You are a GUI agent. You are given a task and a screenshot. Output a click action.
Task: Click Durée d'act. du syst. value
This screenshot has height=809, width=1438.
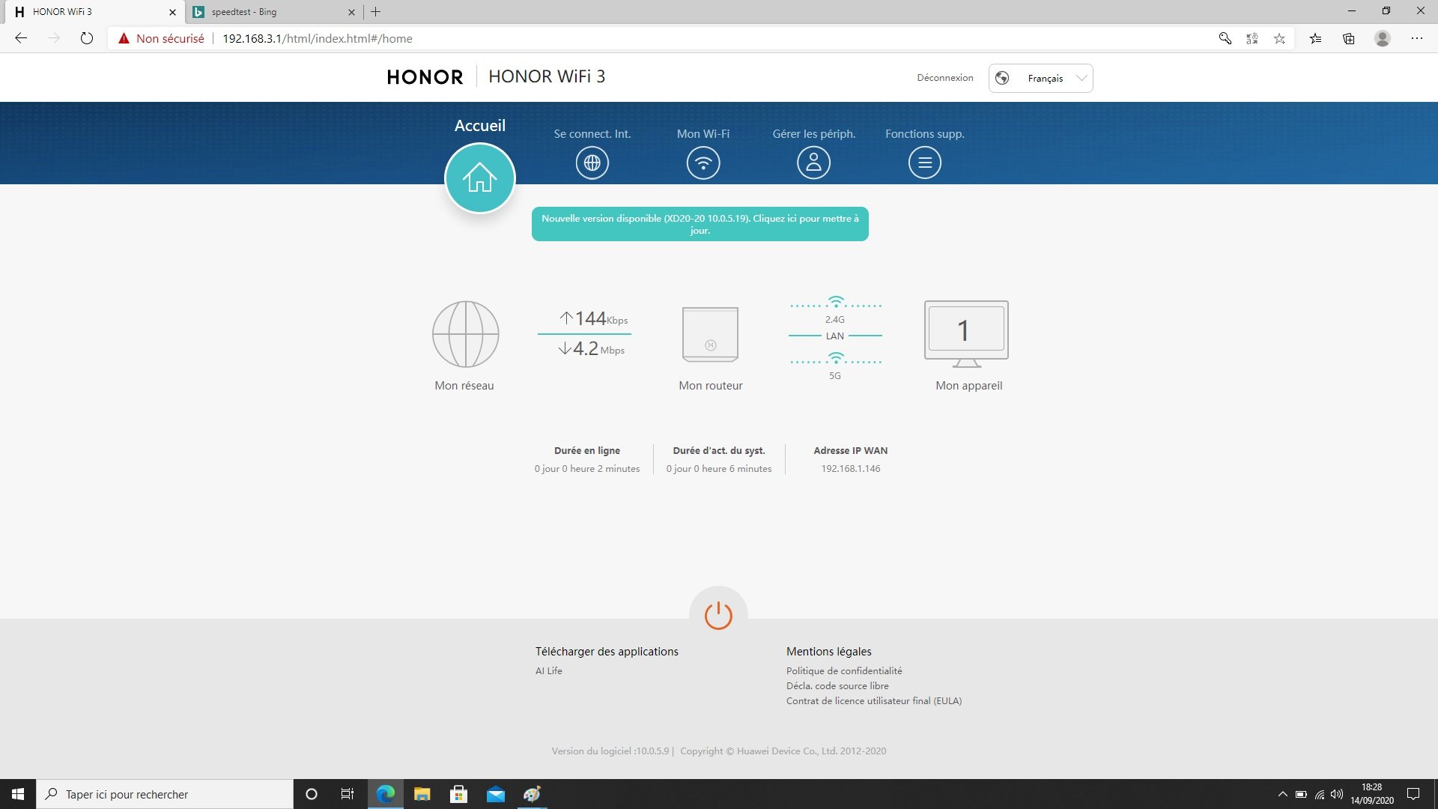(719, 469)
